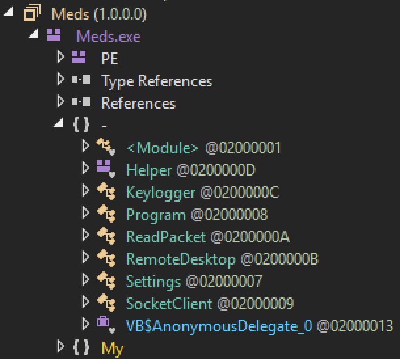Viewport: 400px width, 359px height.
Task: Click the VB$AnonymousDelegate_0 delegate icon
Action: click(104, 325)
